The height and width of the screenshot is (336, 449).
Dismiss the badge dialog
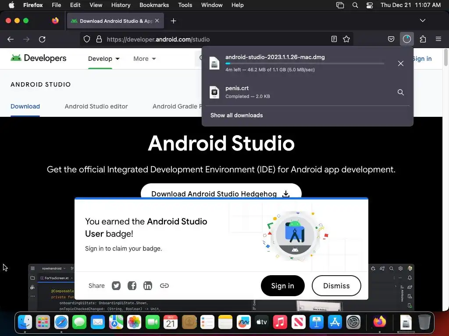tap(336, 286)
